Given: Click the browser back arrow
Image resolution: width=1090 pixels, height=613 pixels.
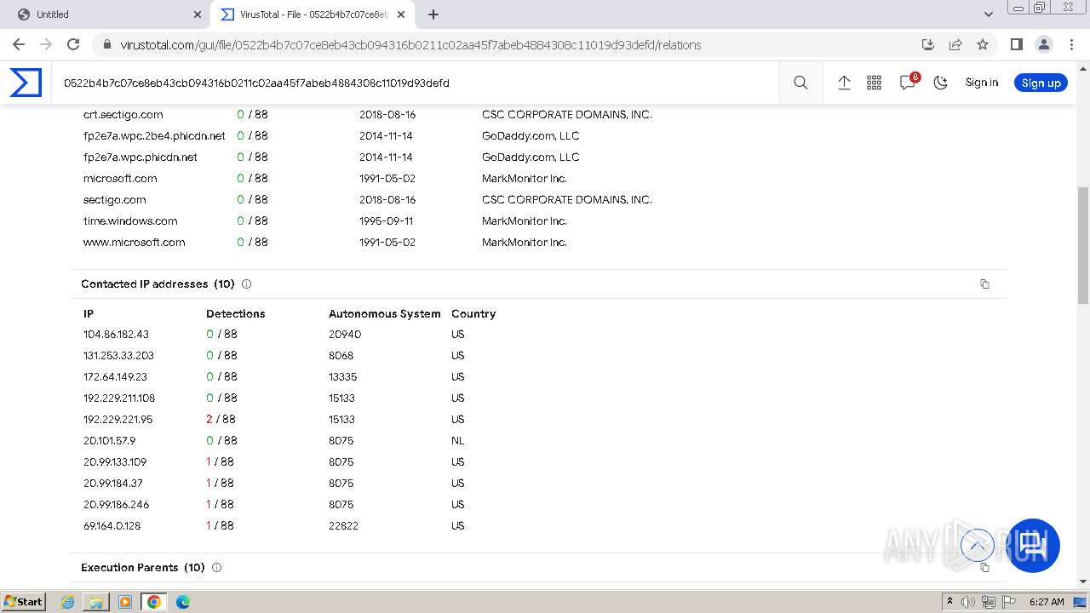Looking at the screenshot, I should click(19, 44).
